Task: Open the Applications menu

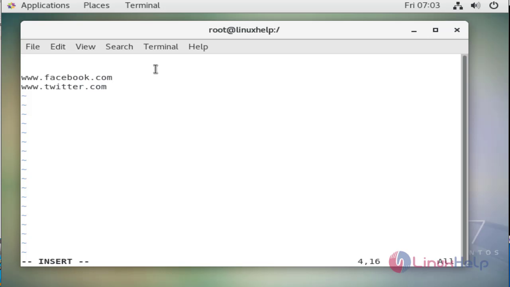Action: pyautogui.click(x=45, y=5)
